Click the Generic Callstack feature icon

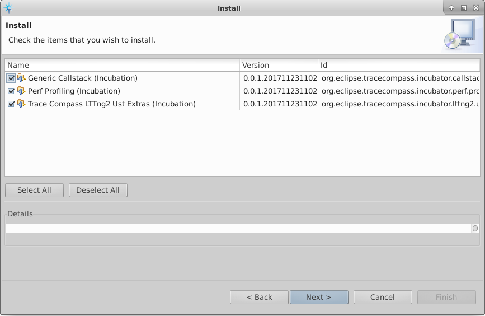pos(21,78)
